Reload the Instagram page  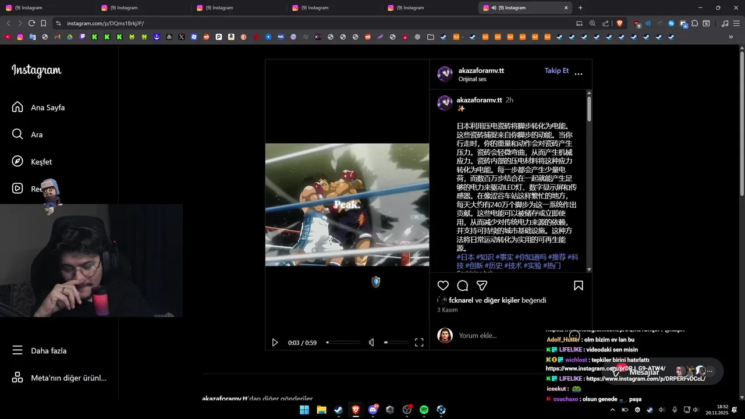pos(31,23)
